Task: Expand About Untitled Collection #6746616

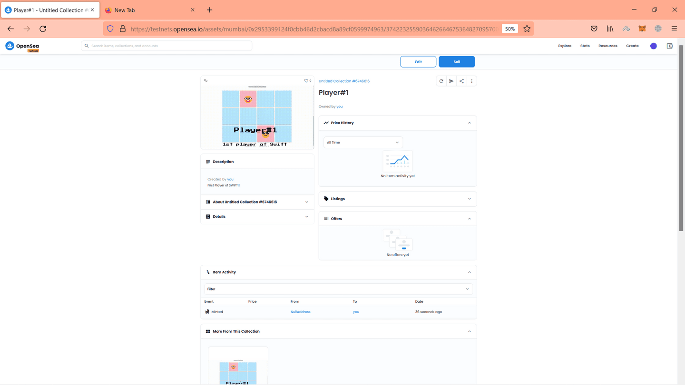Action: [257, 202]
